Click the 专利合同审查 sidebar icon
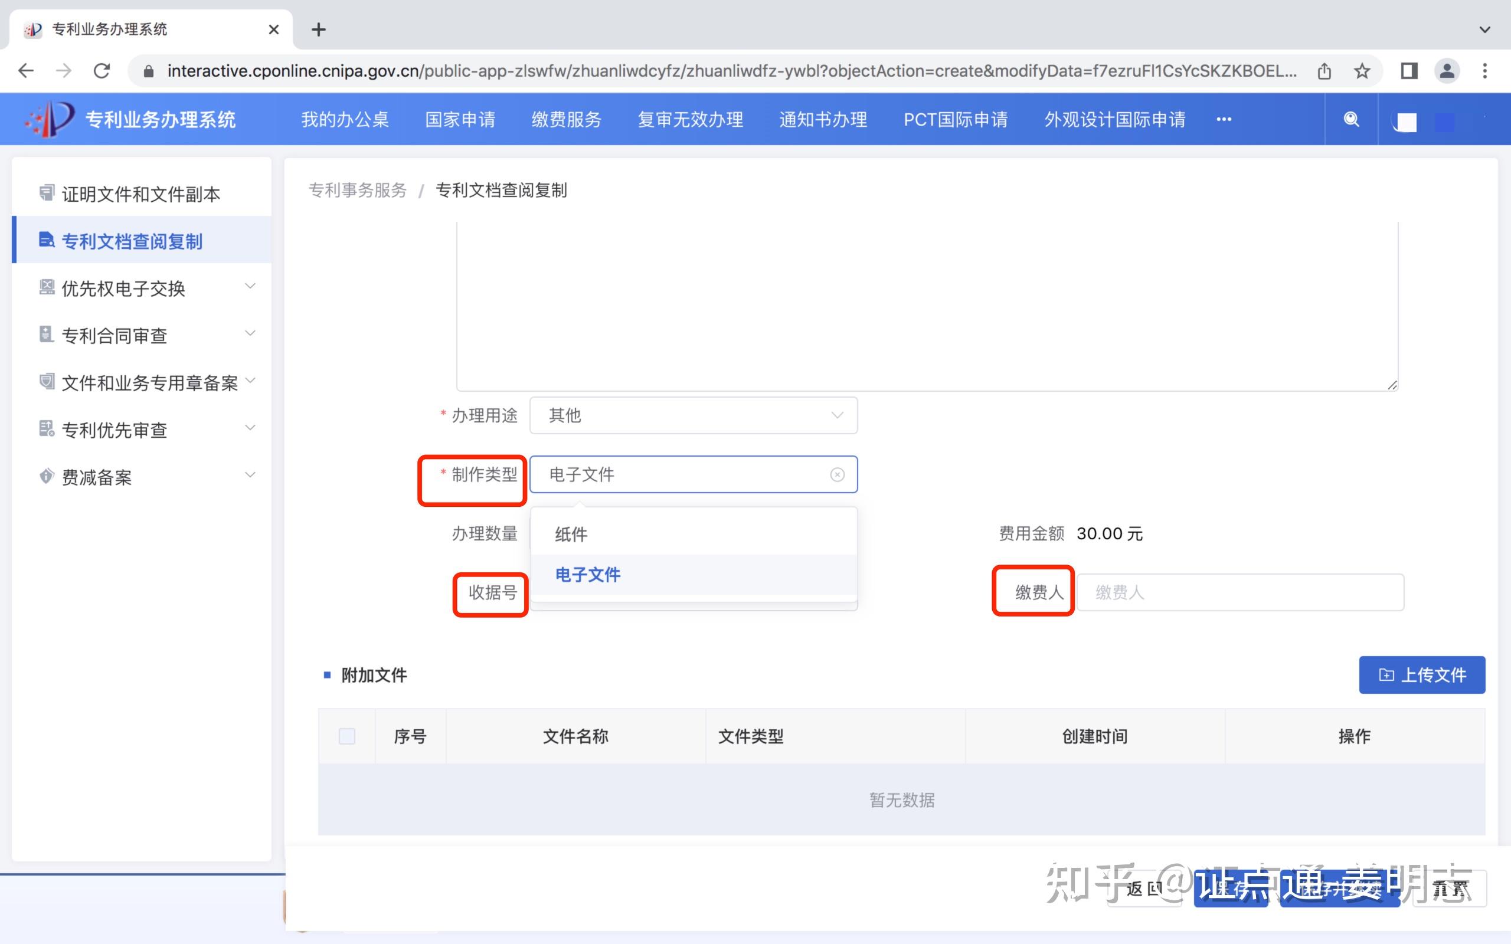Screen dimensions: 1511x944 pyautogui.click(x=47, y=334)
